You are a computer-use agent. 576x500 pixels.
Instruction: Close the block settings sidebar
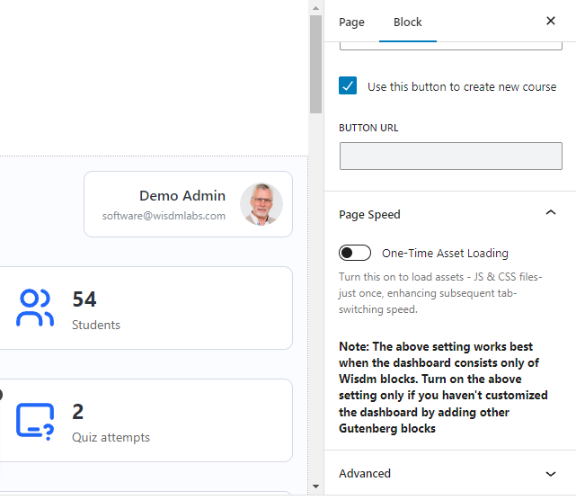click(551, 21)
